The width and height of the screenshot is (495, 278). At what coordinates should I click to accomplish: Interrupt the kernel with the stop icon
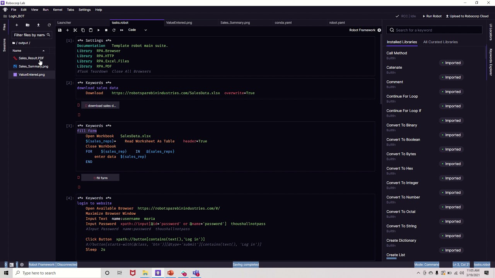[x=106, y=30]
